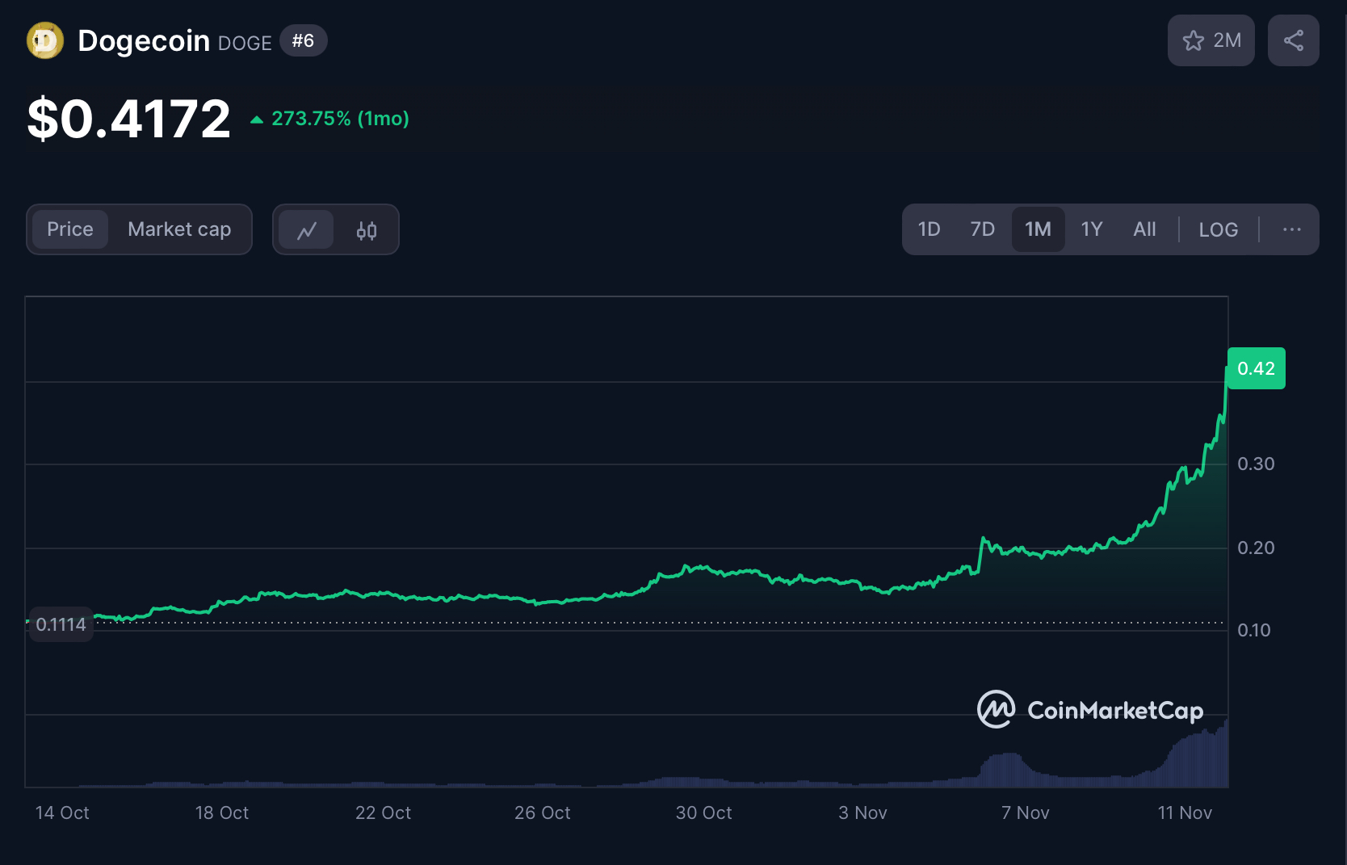Add Dogecoin to watchlist via star button

(1211, 40)
